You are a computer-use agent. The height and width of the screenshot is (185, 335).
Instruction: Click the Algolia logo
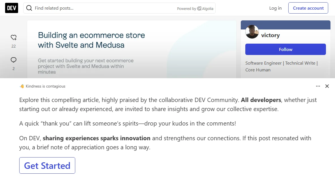coord(199,8)
